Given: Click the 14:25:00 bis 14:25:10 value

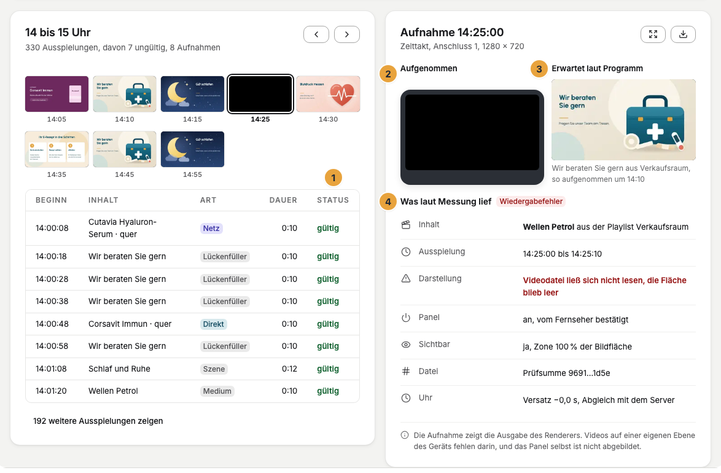Looking at the screenshot, I should (x=562, y=254).
